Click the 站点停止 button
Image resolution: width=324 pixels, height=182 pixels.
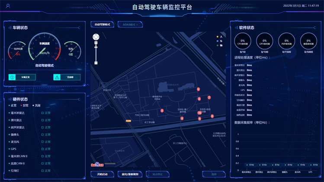coord(157,174)
